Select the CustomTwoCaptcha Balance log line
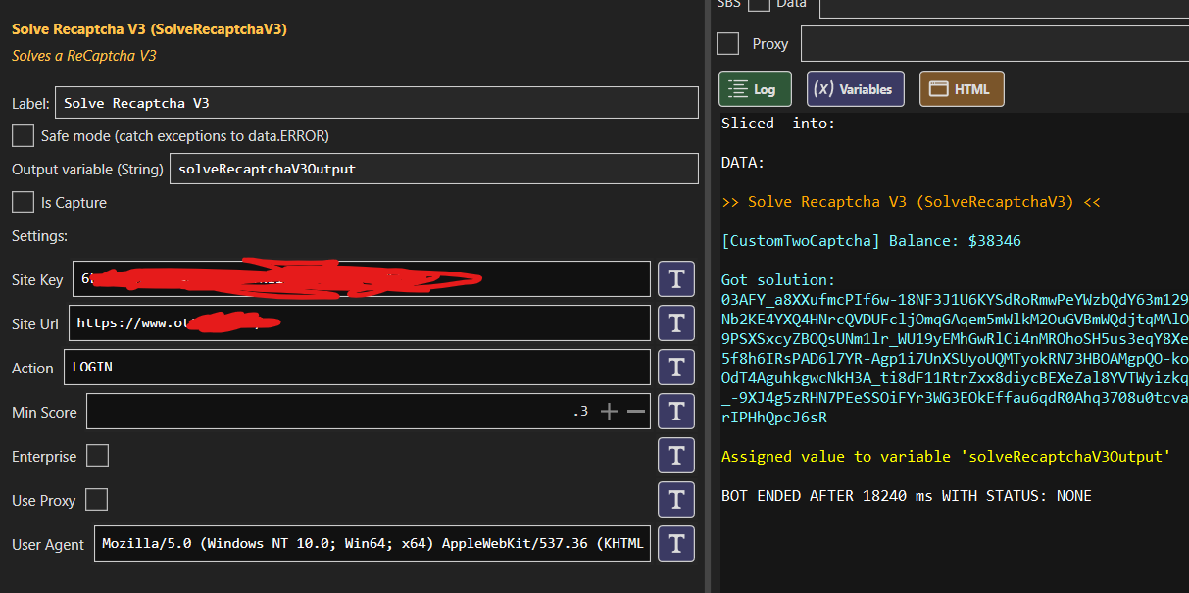This screenshot has width=1189, height=593. (871, 241)
